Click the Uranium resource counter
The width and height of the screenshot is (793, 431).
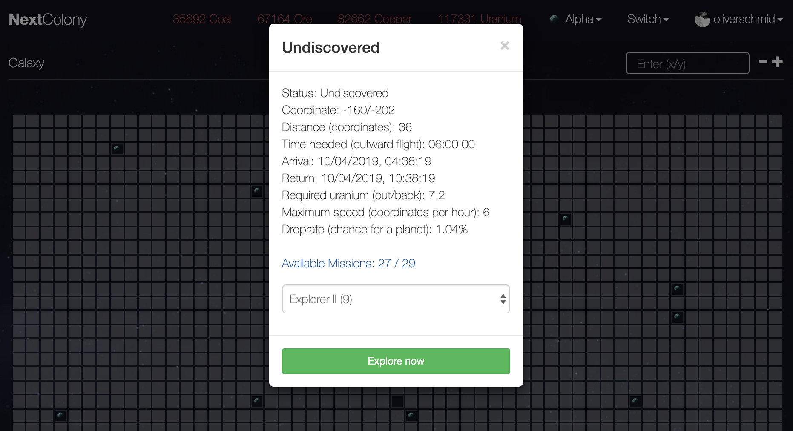[480, 19]
